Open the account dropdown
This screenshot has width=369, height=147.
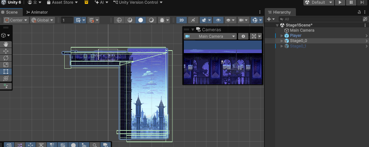[34, 3]
